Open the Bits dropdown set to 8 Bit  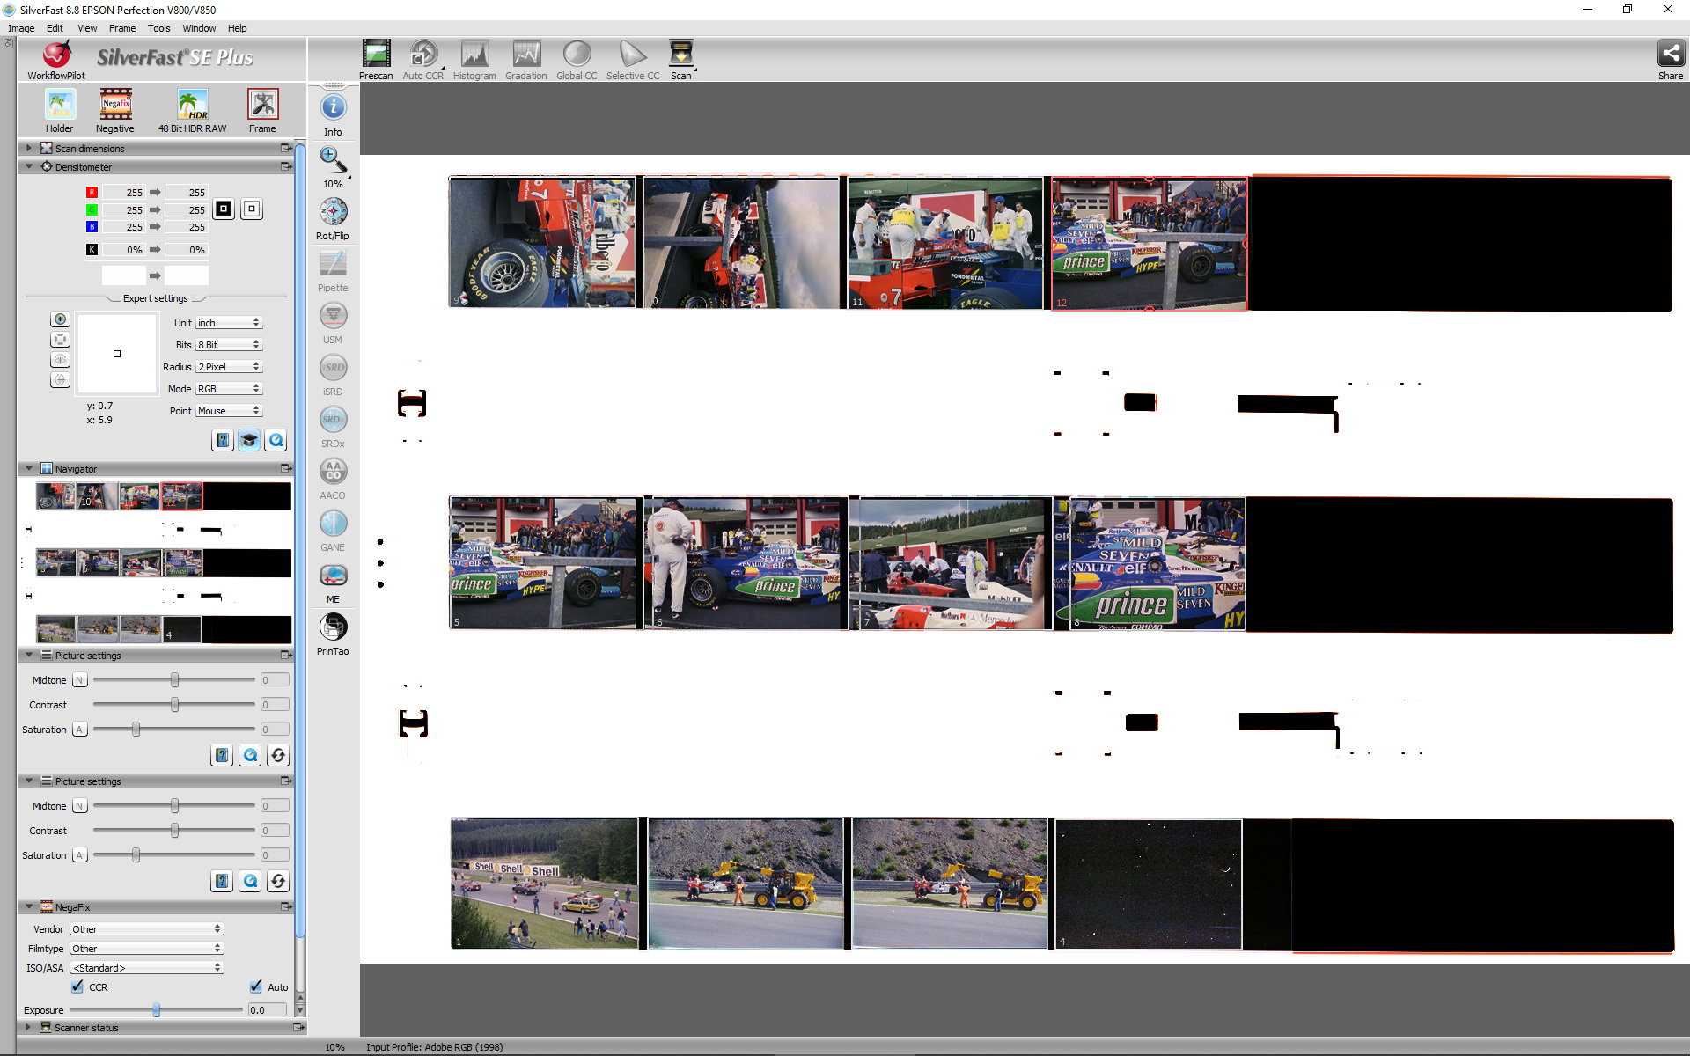pyautogui.click(x=228, y=345)
